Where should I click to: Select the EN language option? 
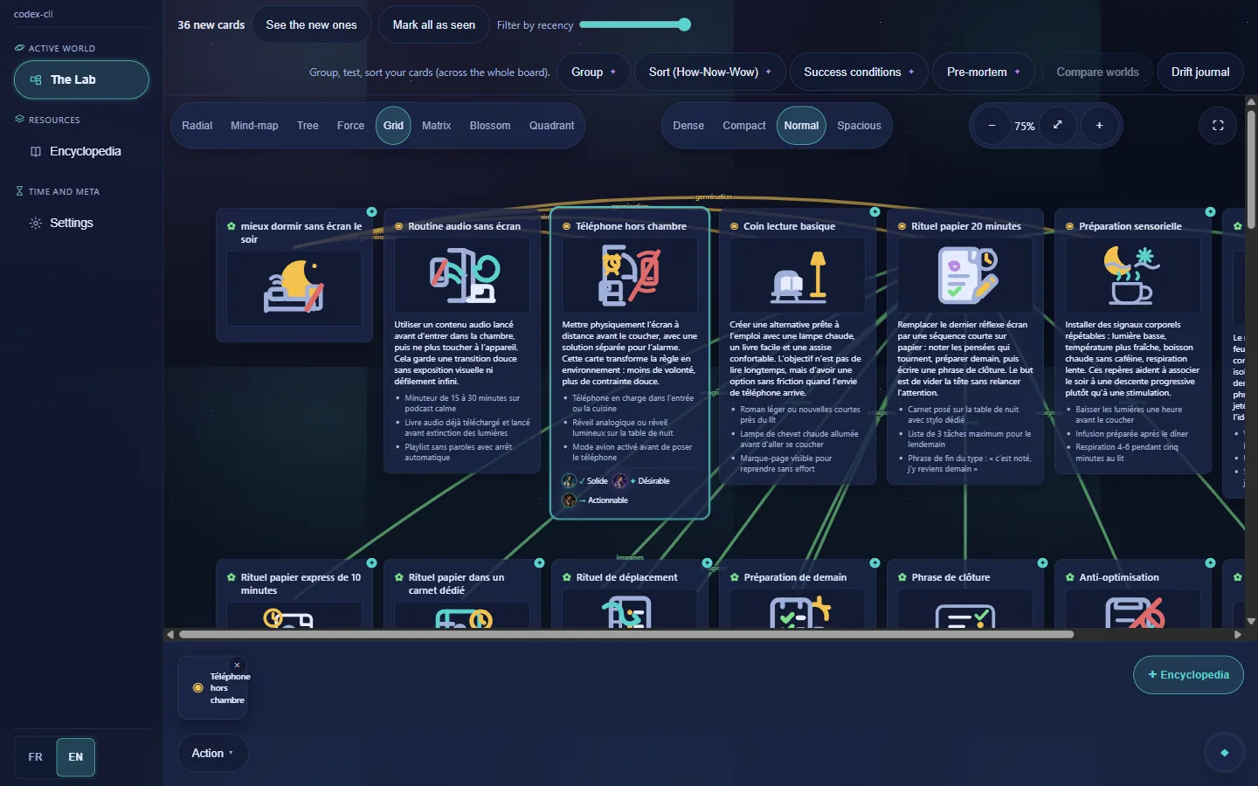point(76,757)
